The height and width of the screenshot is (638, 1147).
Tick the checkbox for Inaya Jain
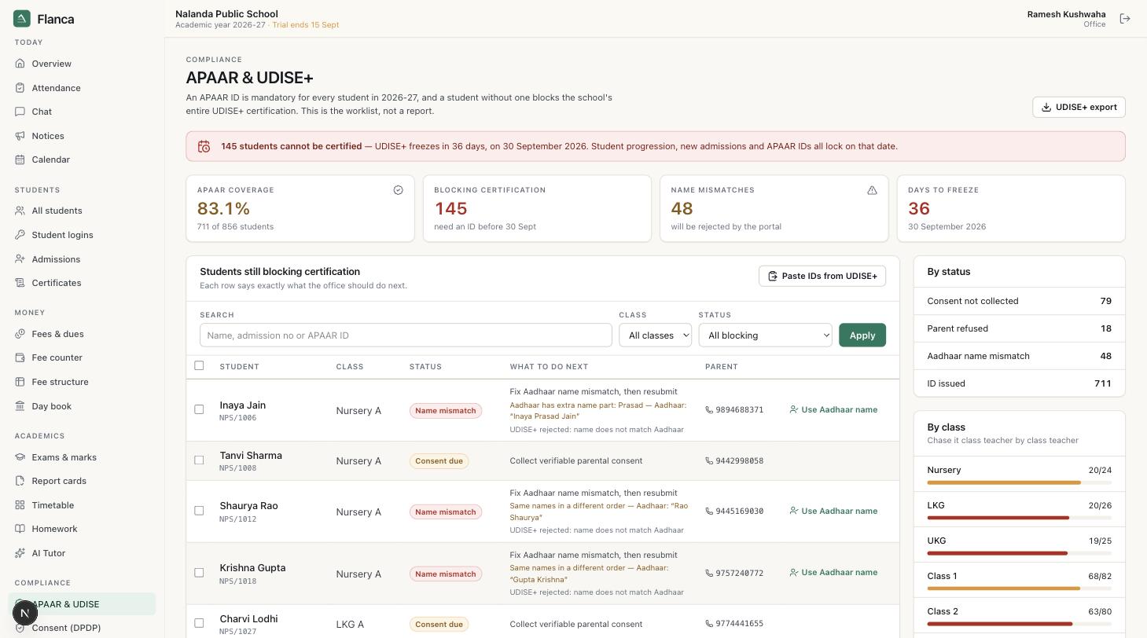tap(199, 409)
